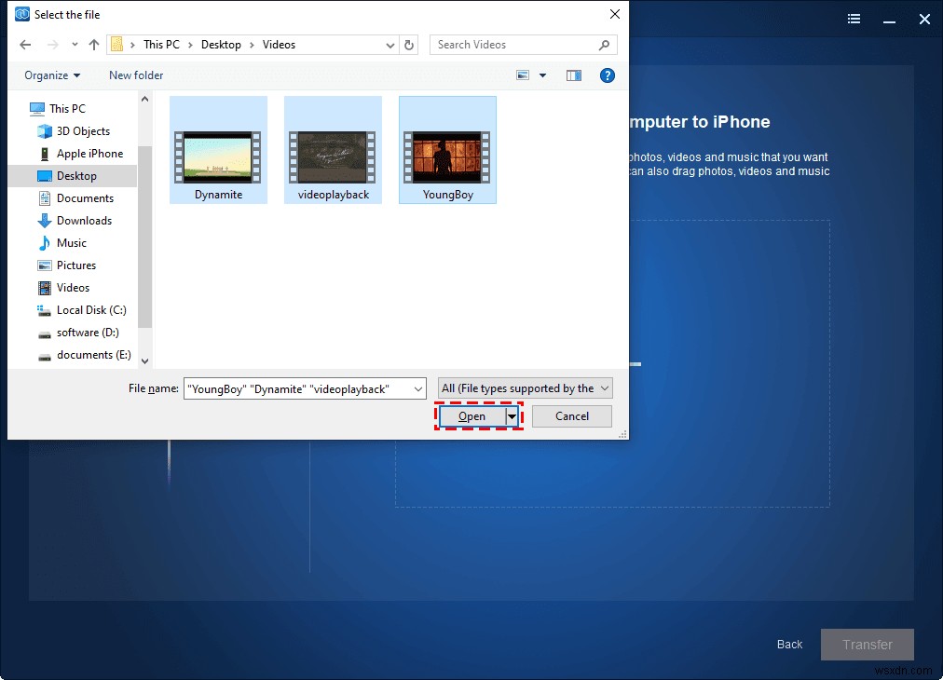Click the Open button
The image size is (943, 680).
pos(473,416)
